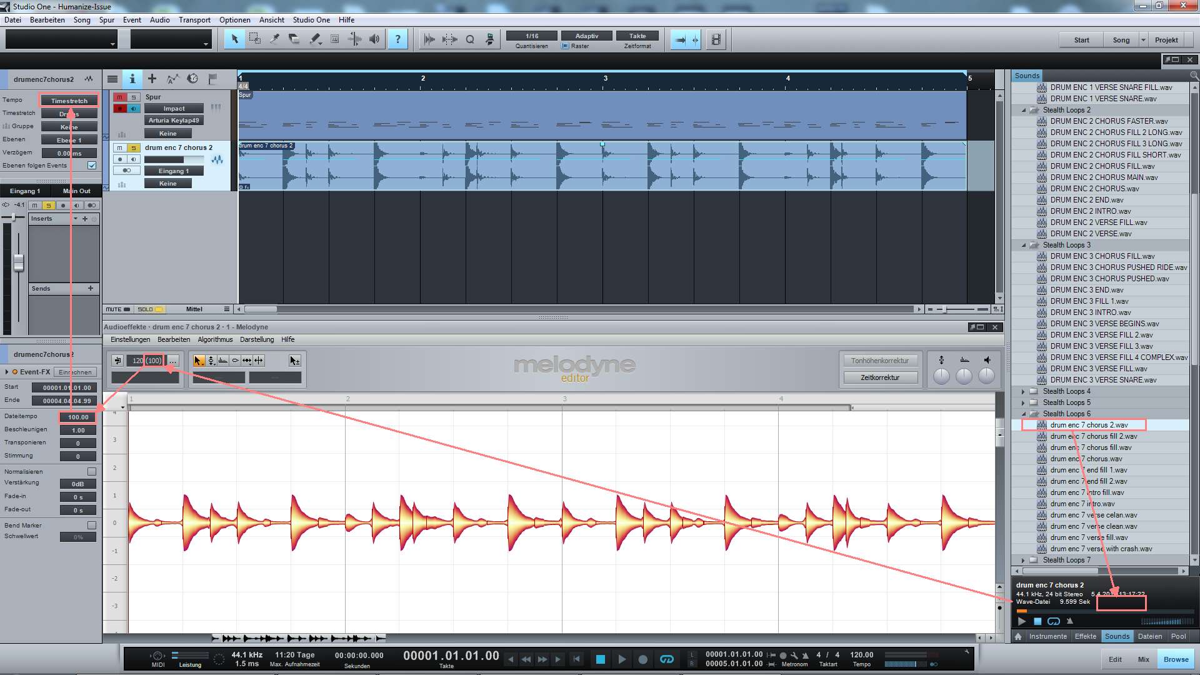Open the Transport menu
The width and height of the screenshot is (1200, 675).
point(194,20)
